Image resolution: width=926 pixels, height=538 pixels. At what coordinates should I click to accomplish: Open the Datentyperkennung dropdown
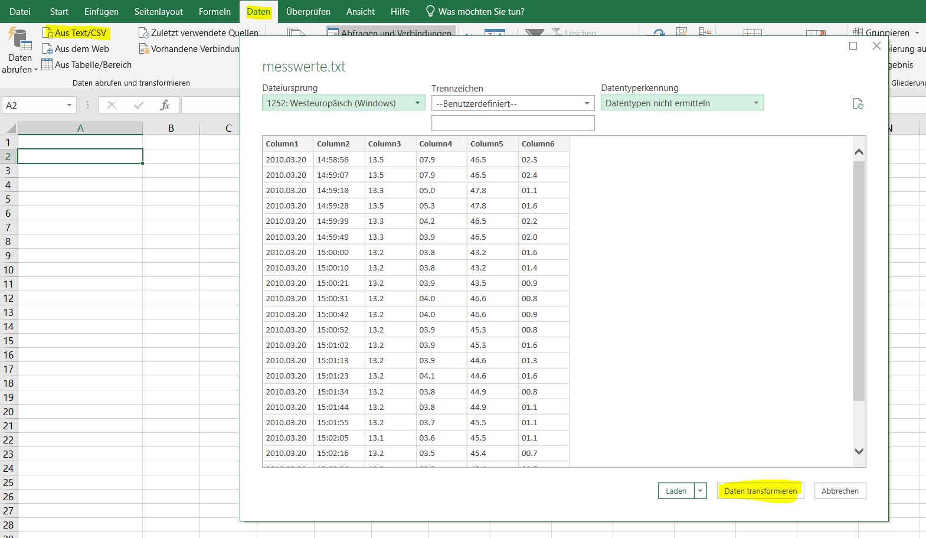pyautogui.click(x=682, y=103)
